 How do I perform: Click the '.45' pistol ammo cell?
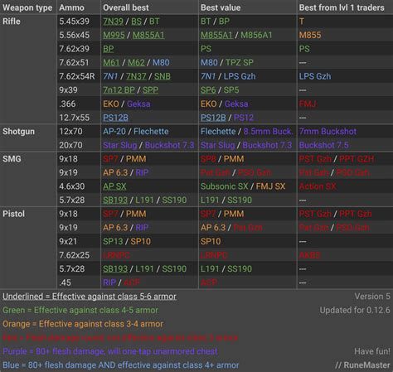(65, 283)
